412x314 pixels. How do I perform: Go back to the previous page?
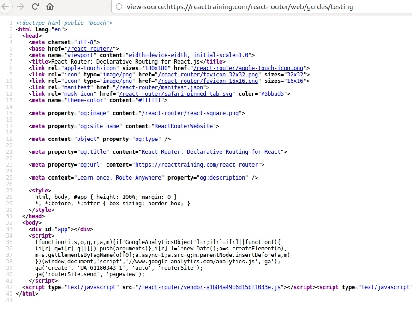[5, 6]
